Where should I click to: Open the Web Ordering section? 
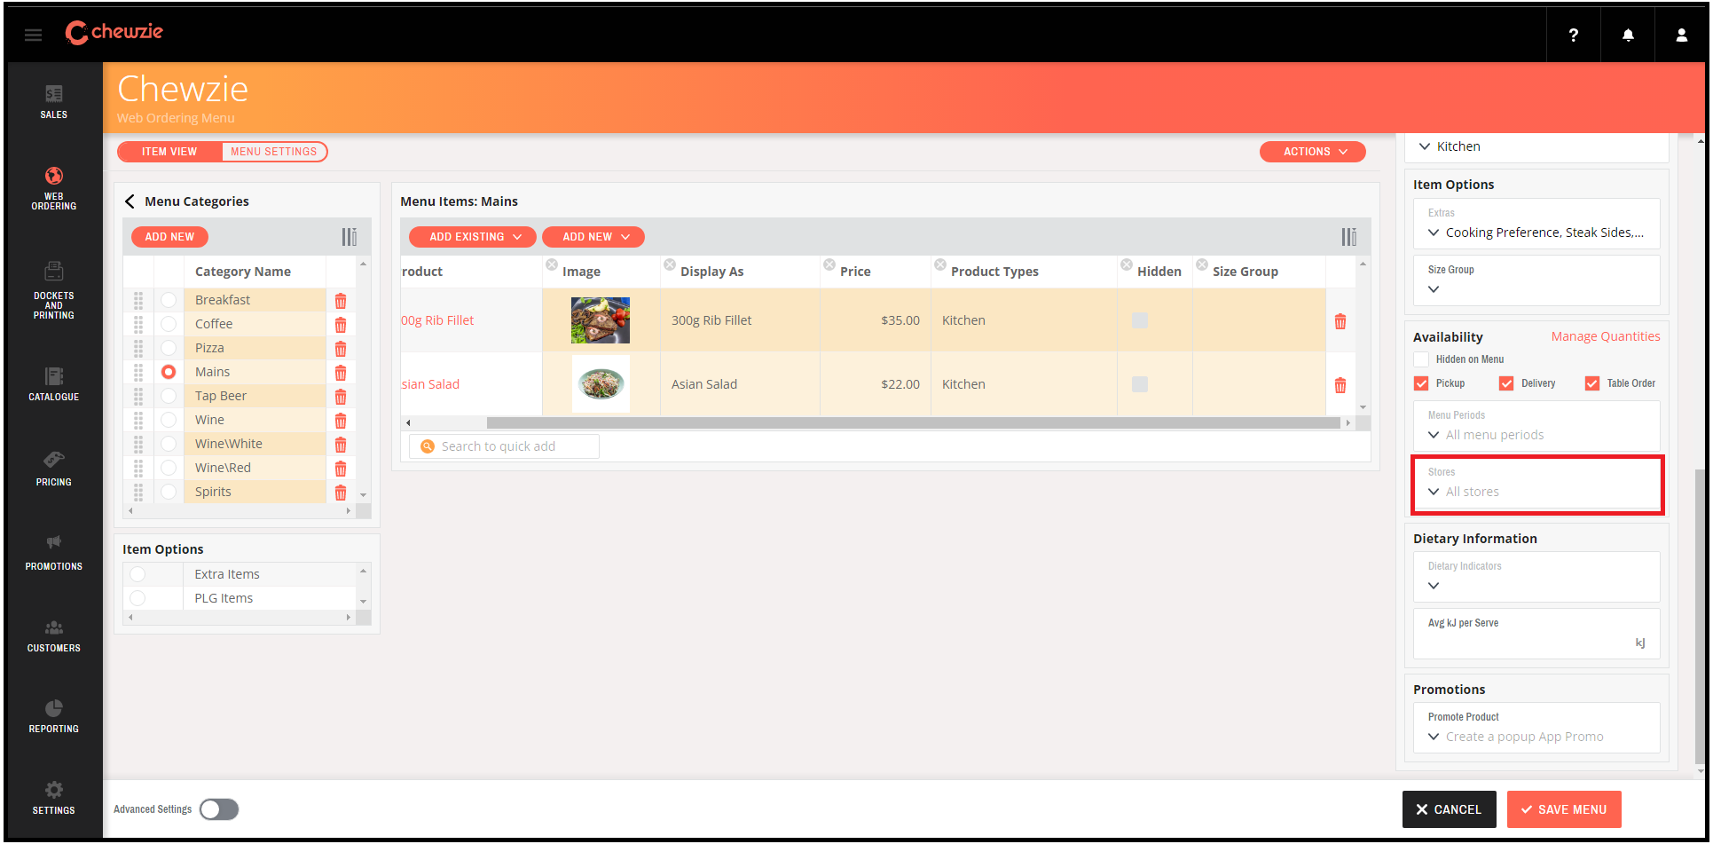coord(54,188)
